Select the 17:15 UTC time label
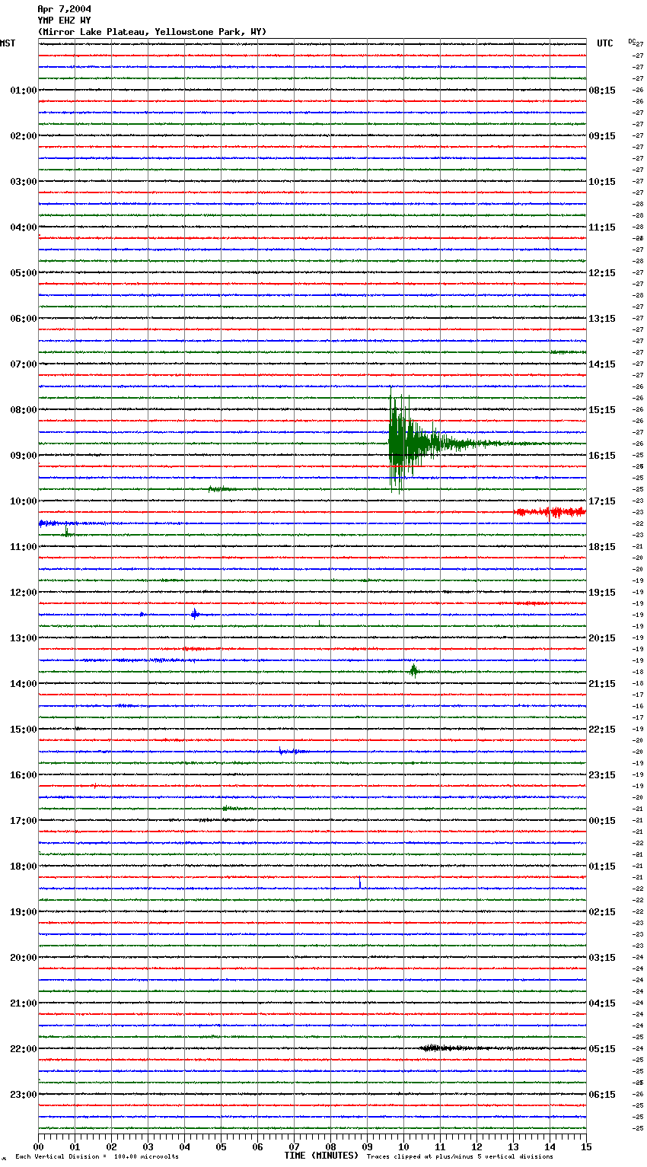This screenshot has height=1167, width=647. [602, 501]
